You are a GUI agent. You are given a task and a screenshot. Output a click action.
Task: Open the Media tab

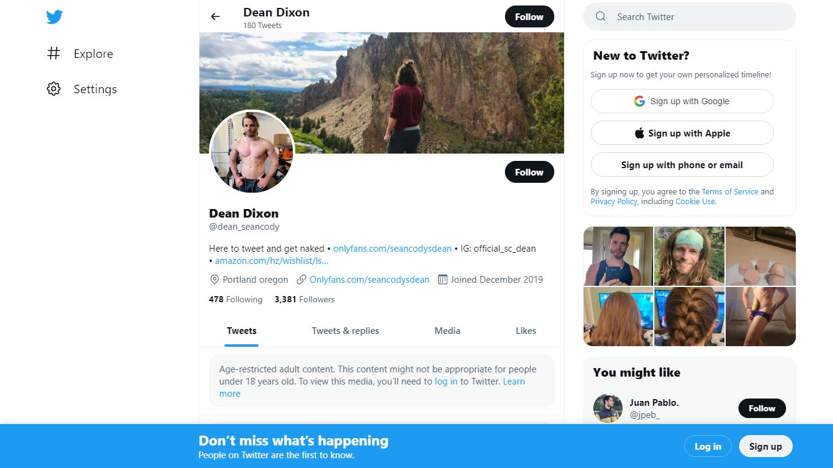tap(447, 331)
